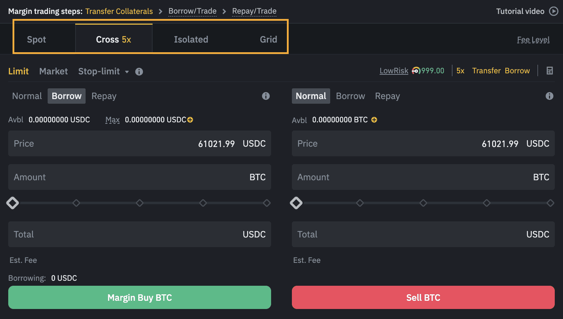This screenshot has height=319, width=563.
Task: Switch to the Isolated margin tab
Action: [x=191, y=39]
